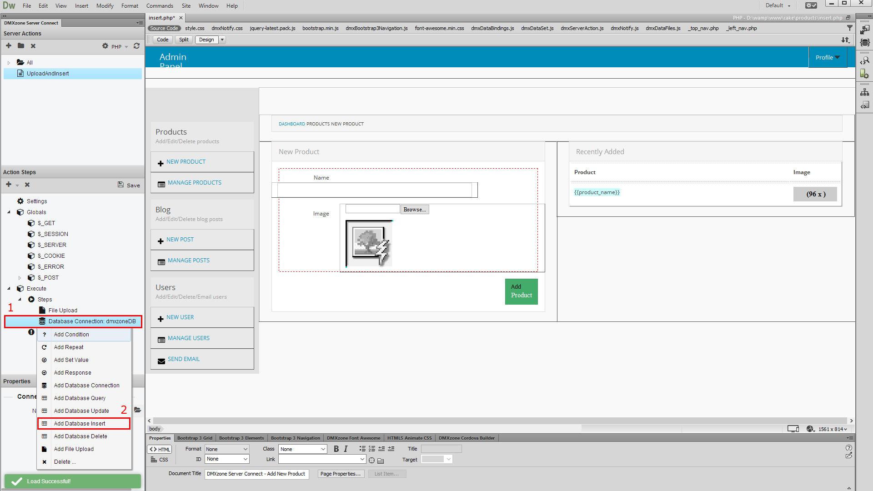Apply ordered list formatting
This screenshot has width=873, height=491.
click(x=372, y=449)
